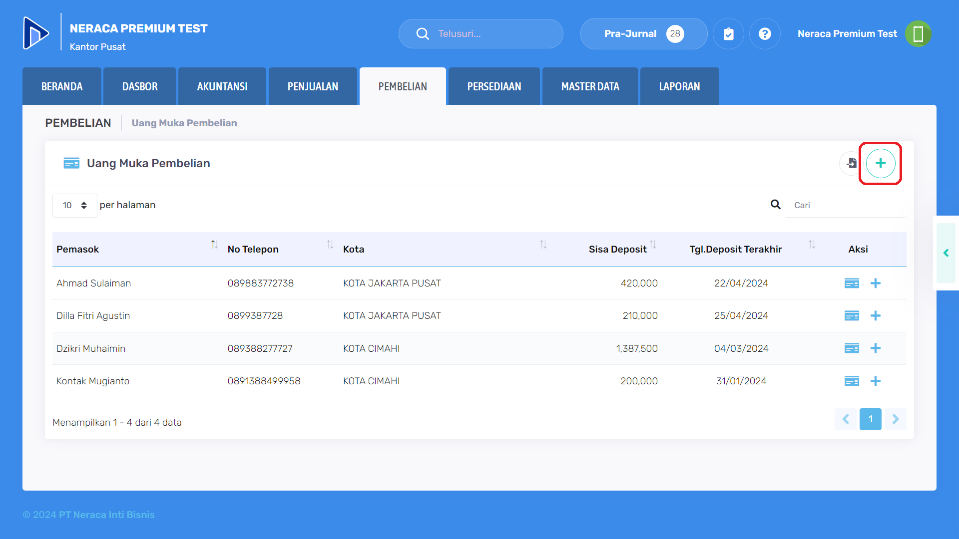The width and height of the screenshot is (959, 539).
Task: Go to next page arrow in pagination
Action: (x=895, y=419)
